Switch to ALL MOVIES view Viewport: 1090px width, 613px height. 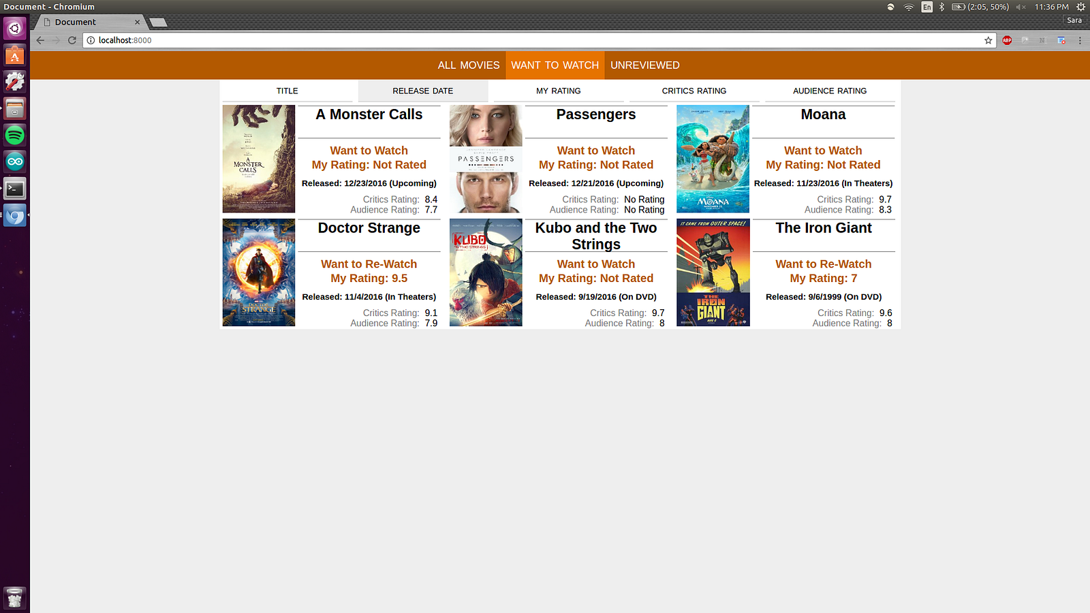[x=469, y=65]
